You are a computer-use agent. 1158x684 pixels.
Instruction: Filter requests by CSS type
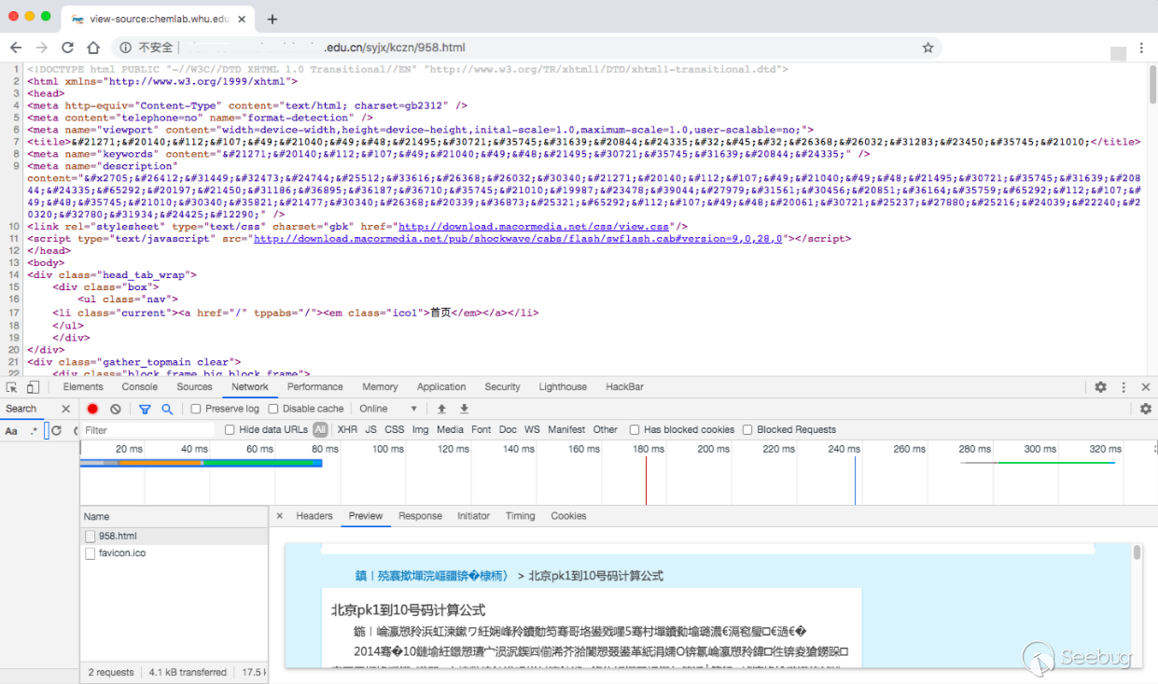point(395,430)
